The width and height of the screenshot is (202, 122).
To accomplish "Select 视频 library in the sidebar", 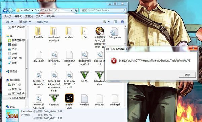I will coord(13,45).
